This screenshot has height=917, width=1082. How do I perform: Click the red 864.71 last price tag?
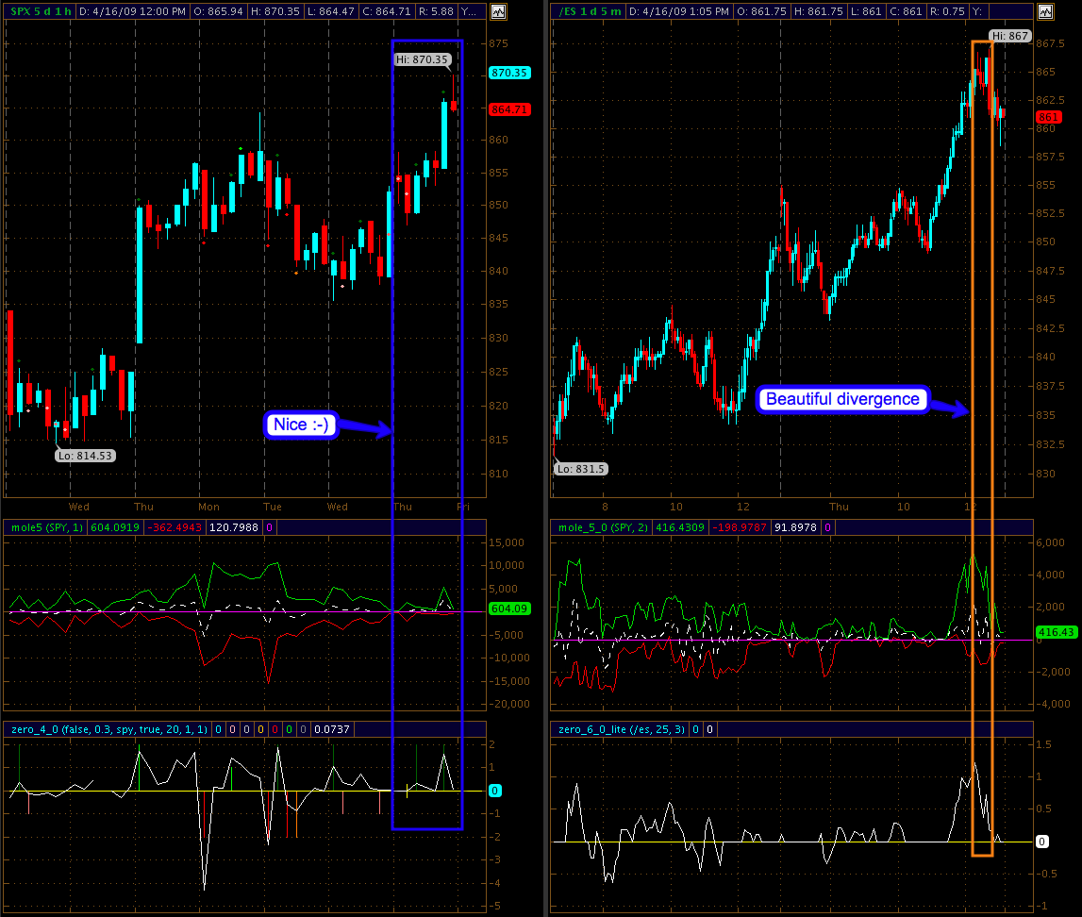509,109
